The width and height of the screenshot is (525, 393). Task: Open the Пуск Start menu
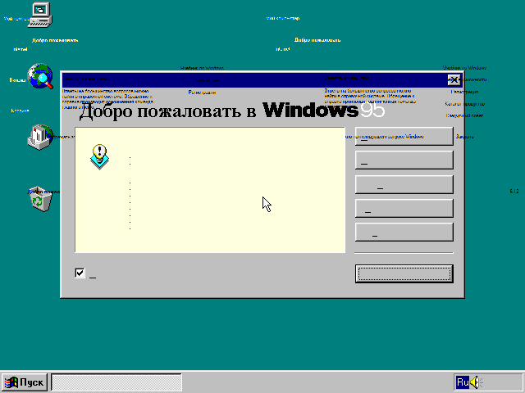[x=25, y=382]
